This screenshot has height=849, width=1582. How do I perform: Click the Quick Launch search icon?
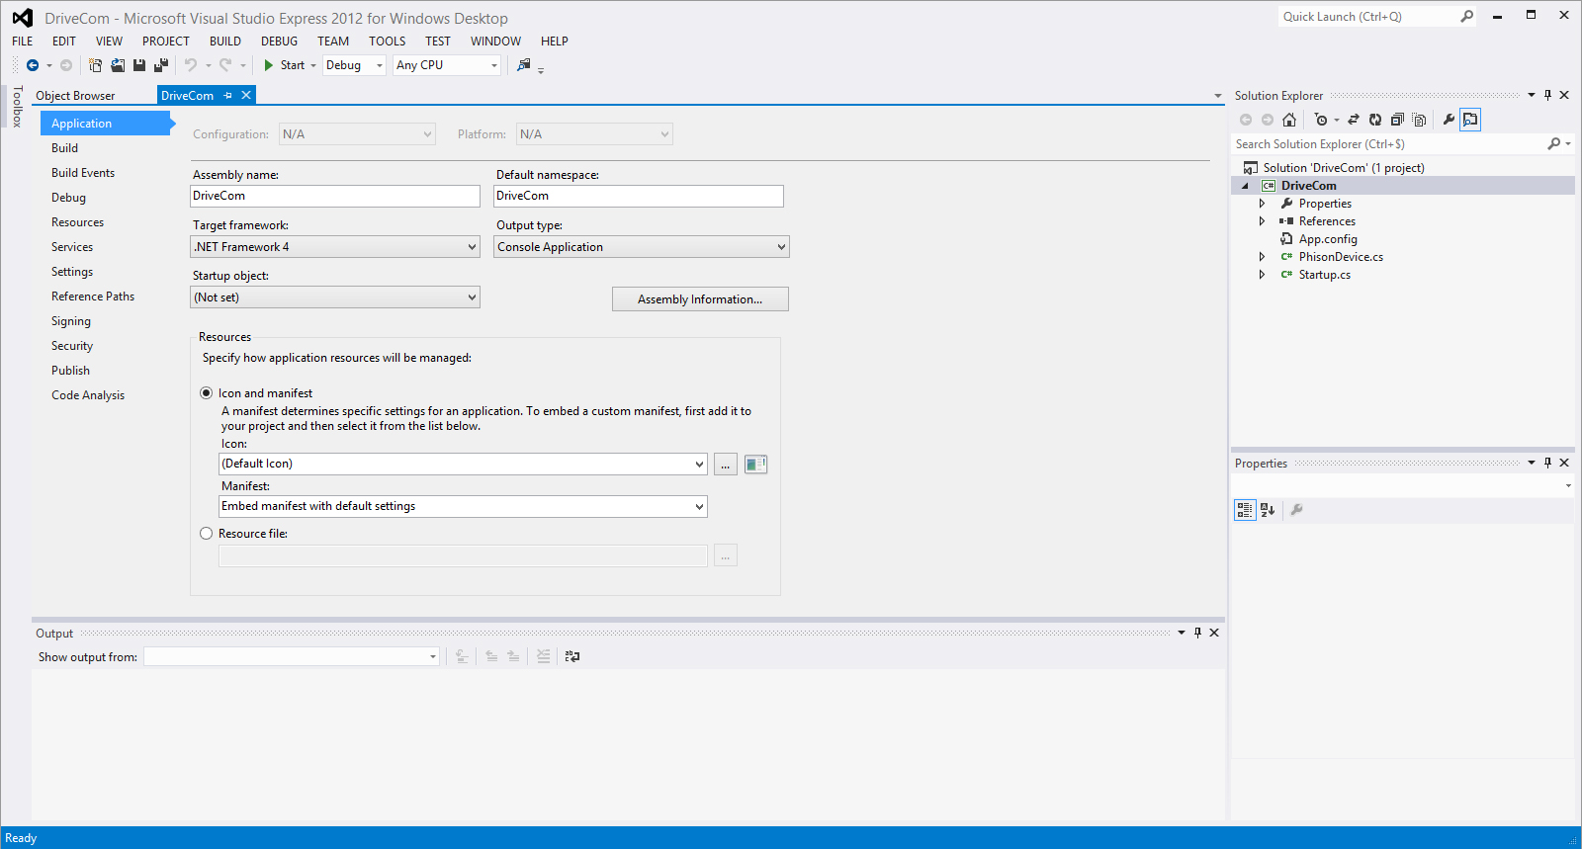(x=1466, y=17)
